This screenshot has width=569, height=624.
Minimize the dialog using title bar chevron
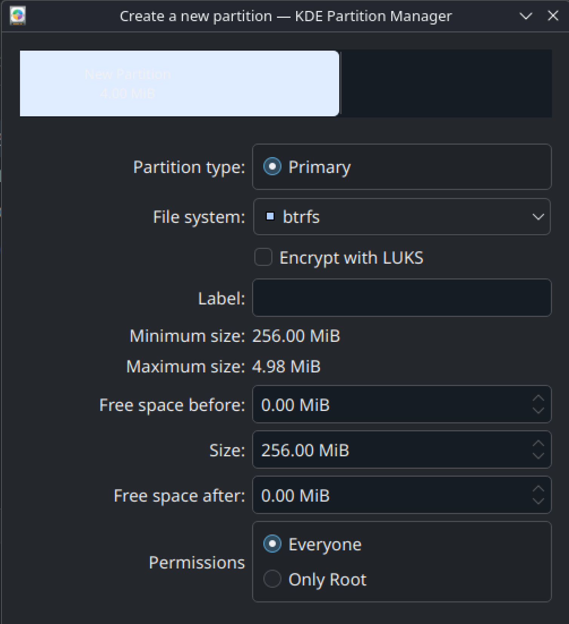pos(526,16)
